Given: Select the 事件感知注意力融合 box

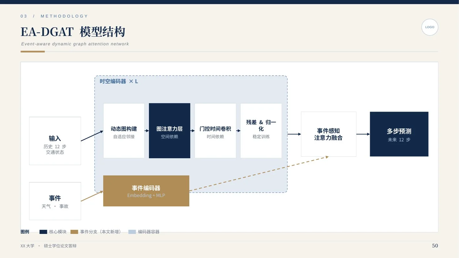Looking at the screenshot, I should coord(329,134).
